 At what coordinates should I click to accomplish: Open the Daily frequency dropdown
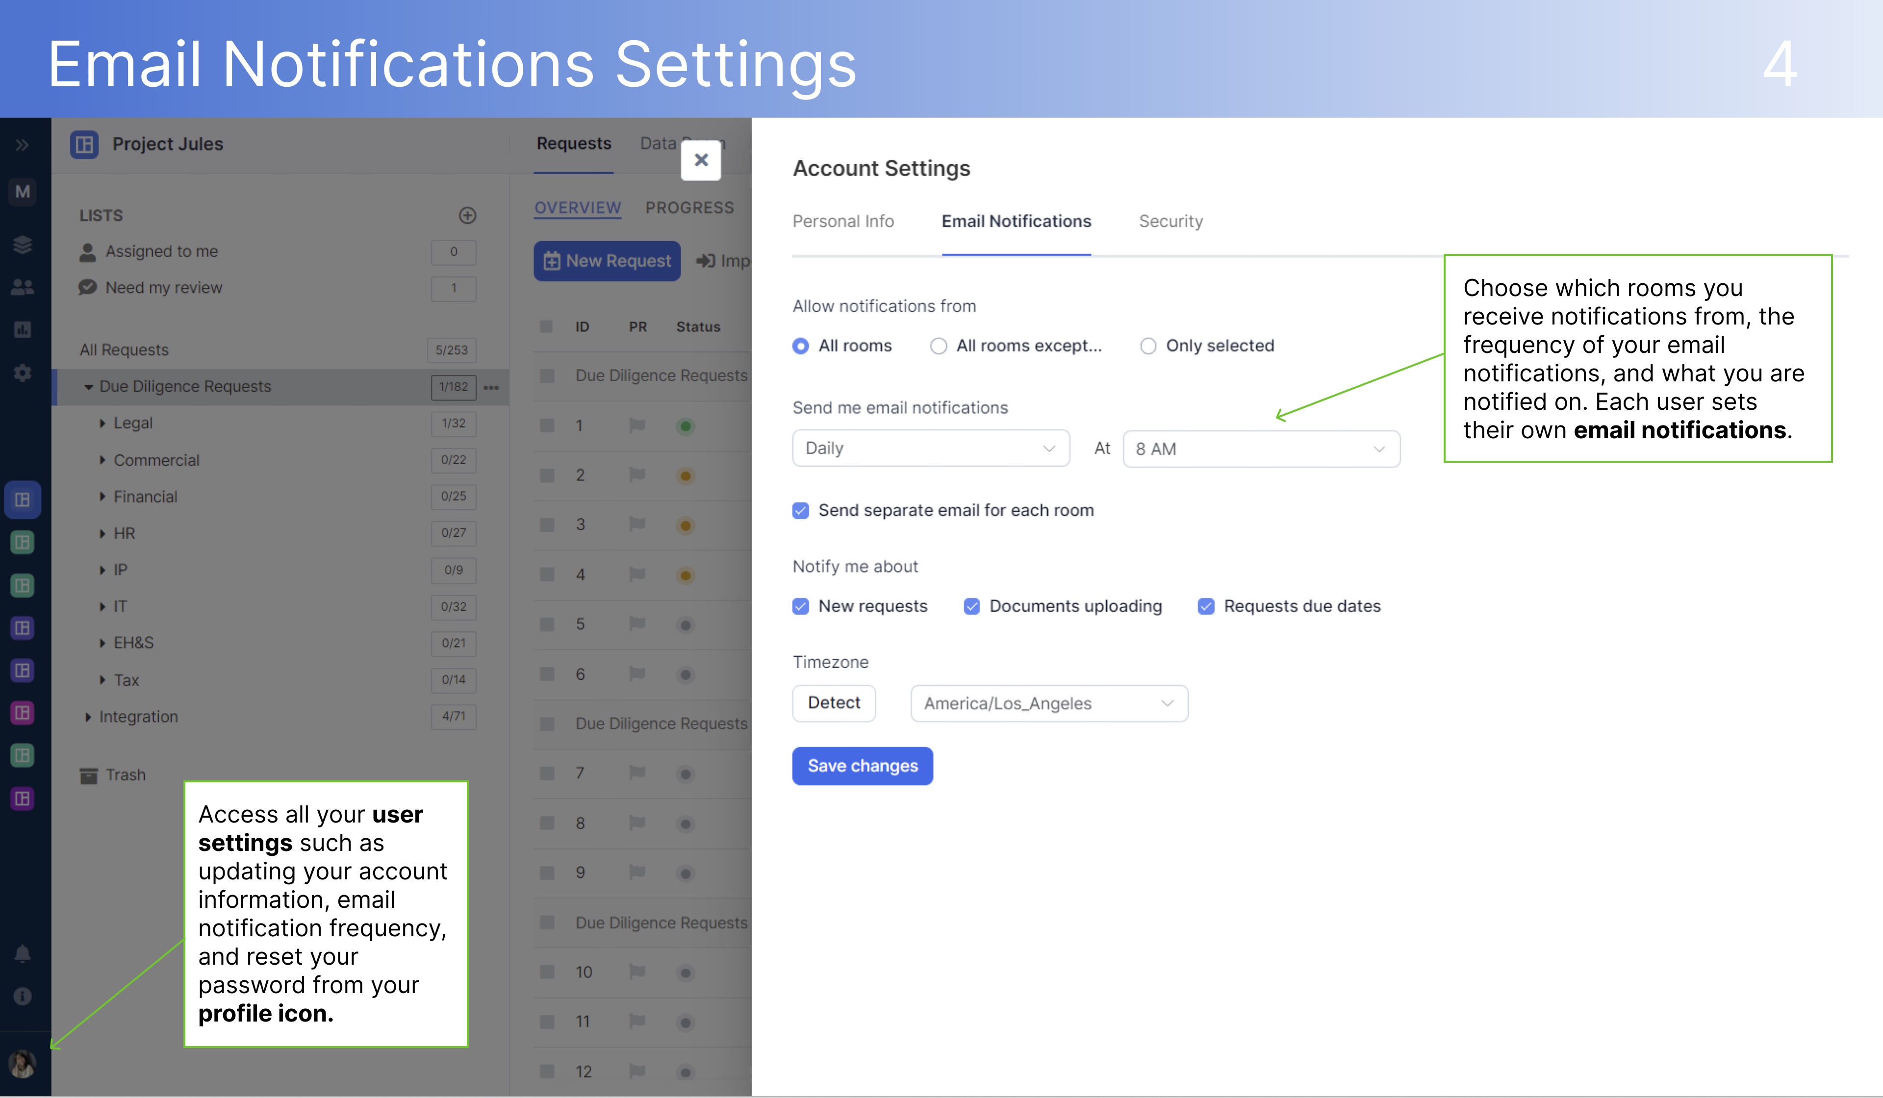[930, 448]
